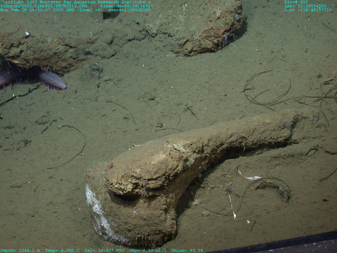Click the esecs value in the overlay
The image size is (337, 253).
click(129, 10)
